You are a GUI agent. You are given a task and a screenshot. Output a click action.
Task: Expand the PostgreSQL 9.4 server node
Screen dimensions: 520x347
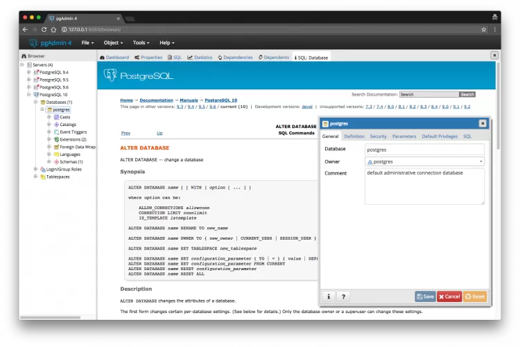pyautogui.click(x=29, y=72)
